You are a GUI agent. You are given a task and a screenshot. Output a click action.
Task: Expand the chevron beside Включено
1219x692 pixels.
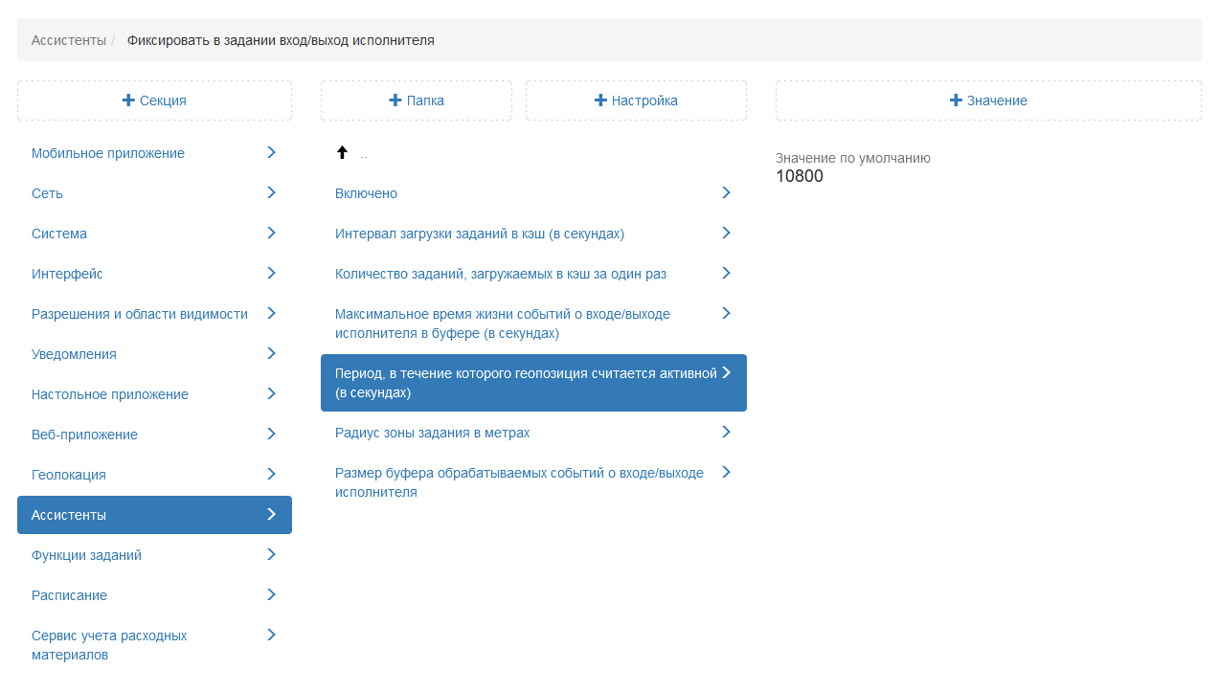pyautogui.click(x=726, y=192)
